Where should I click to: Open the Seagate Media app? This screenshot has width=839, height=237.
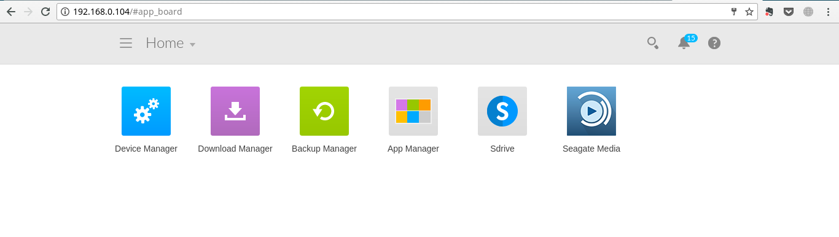coord(591,111)
